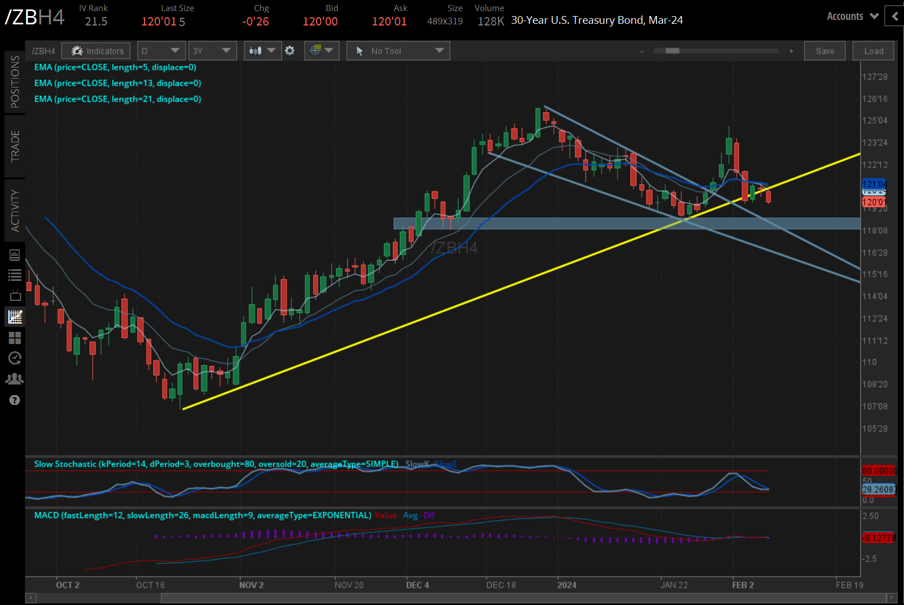Select the arrow pointer in No Tool selector
Image resolution: width=904 pixels, height=605 pixels.
(359, 50)
